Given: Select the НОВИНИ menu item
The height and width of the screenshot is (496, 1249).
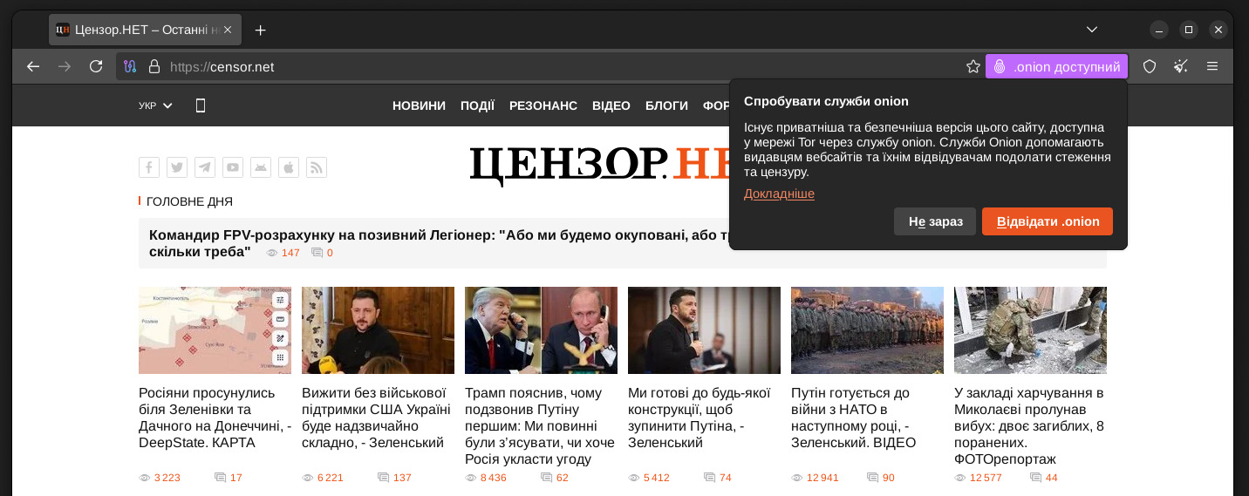Looking at the screenshot, I should (x=419, y=105).
